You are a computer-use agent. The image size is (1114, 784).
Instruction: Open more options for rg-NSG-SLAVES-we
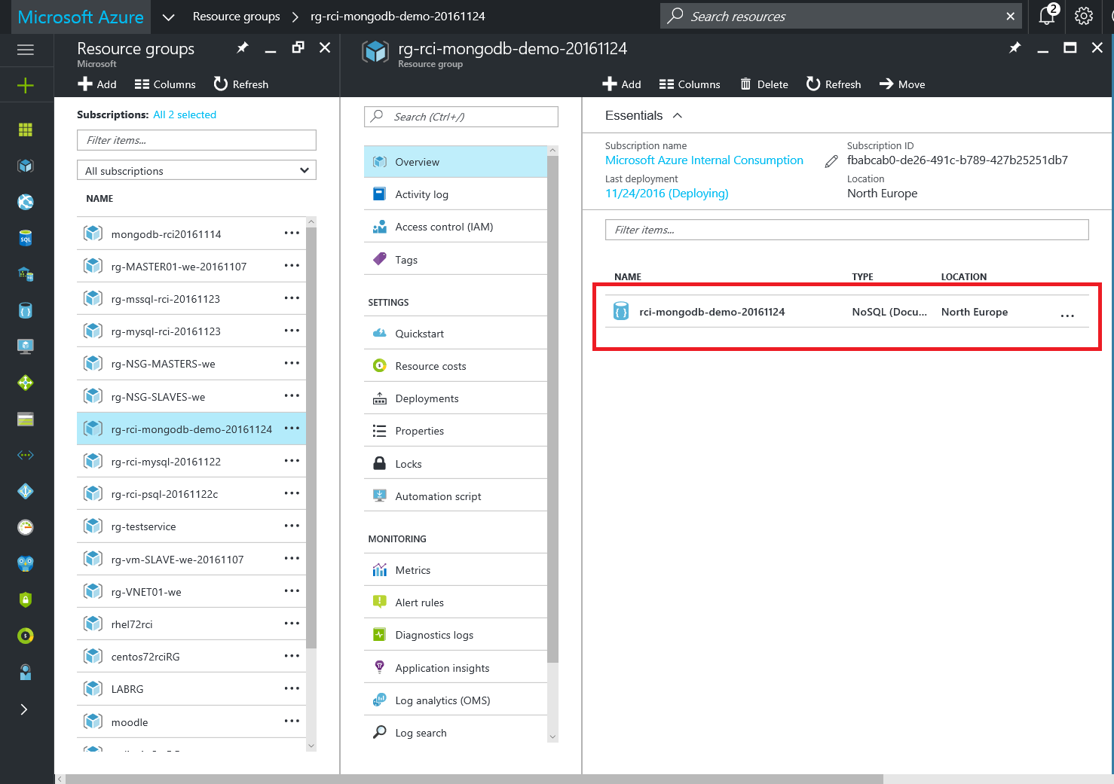(x=292, y=396)
